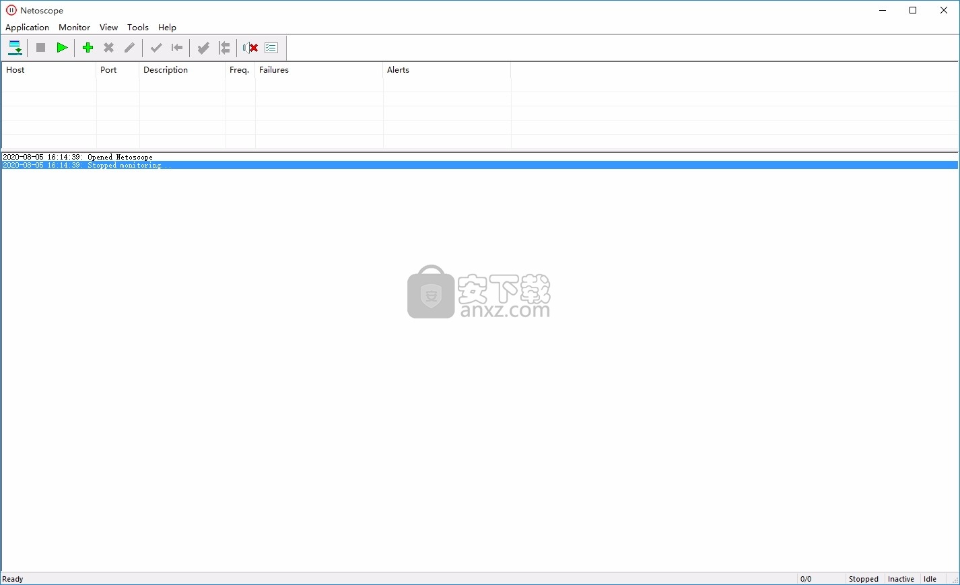Click the pencil edit host icon
The image size is (960, 585).
[129, 48]
